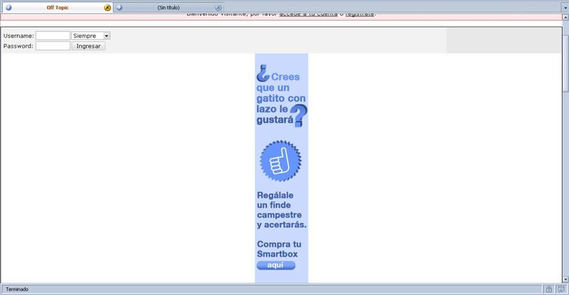Click the lock icon in status bar
This screenshot has width=569, height=295.
point(548,289)
